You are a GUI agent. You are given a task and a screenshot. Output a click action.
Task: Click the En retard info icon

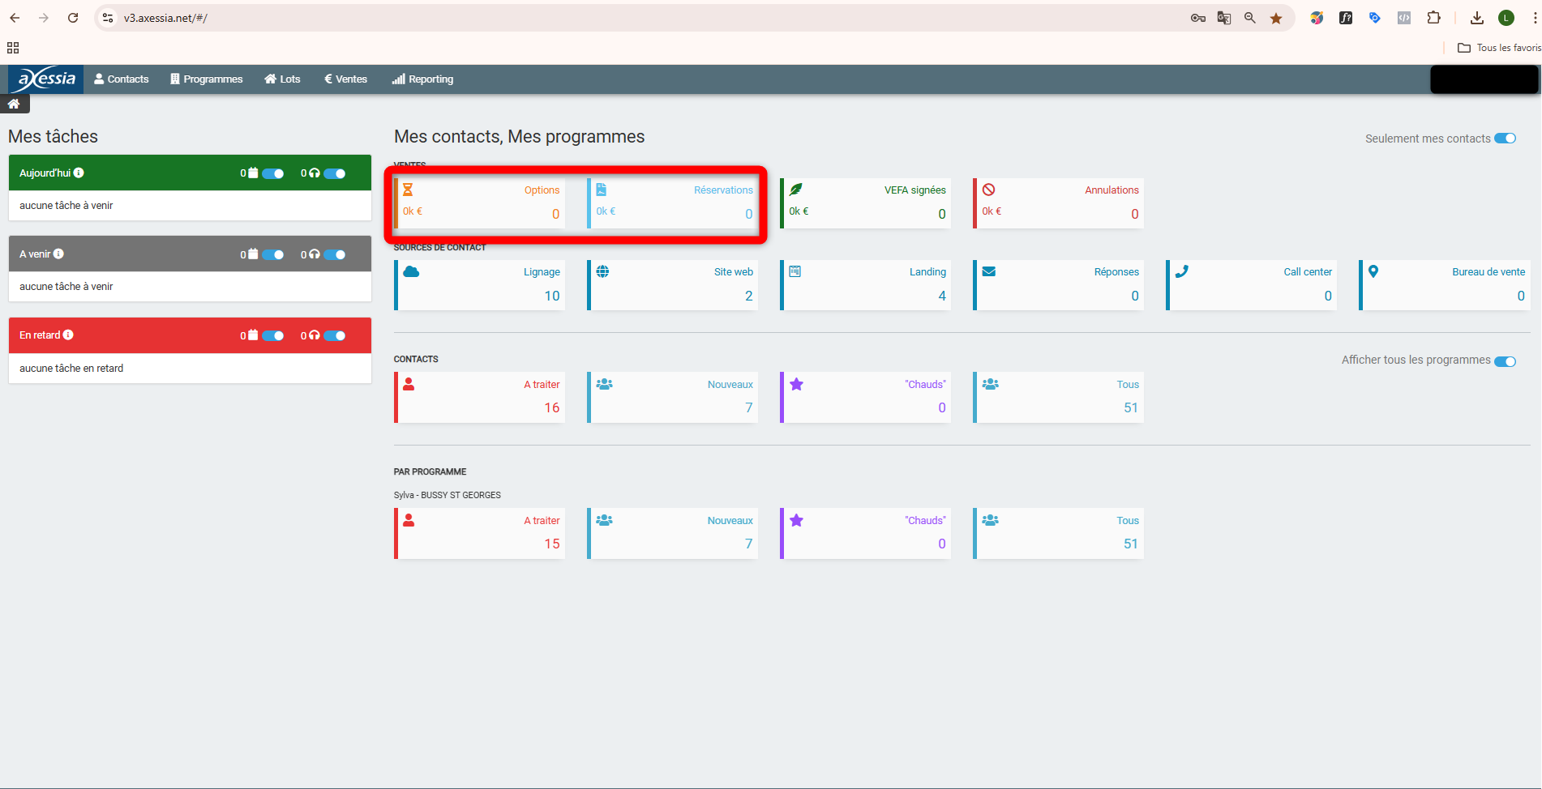(68, 335)
